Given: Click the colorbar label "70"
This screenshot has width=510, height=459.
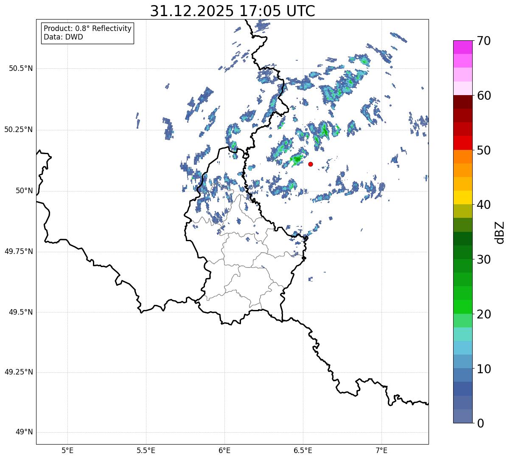Looking at the screenshot, I should point(484,41).
